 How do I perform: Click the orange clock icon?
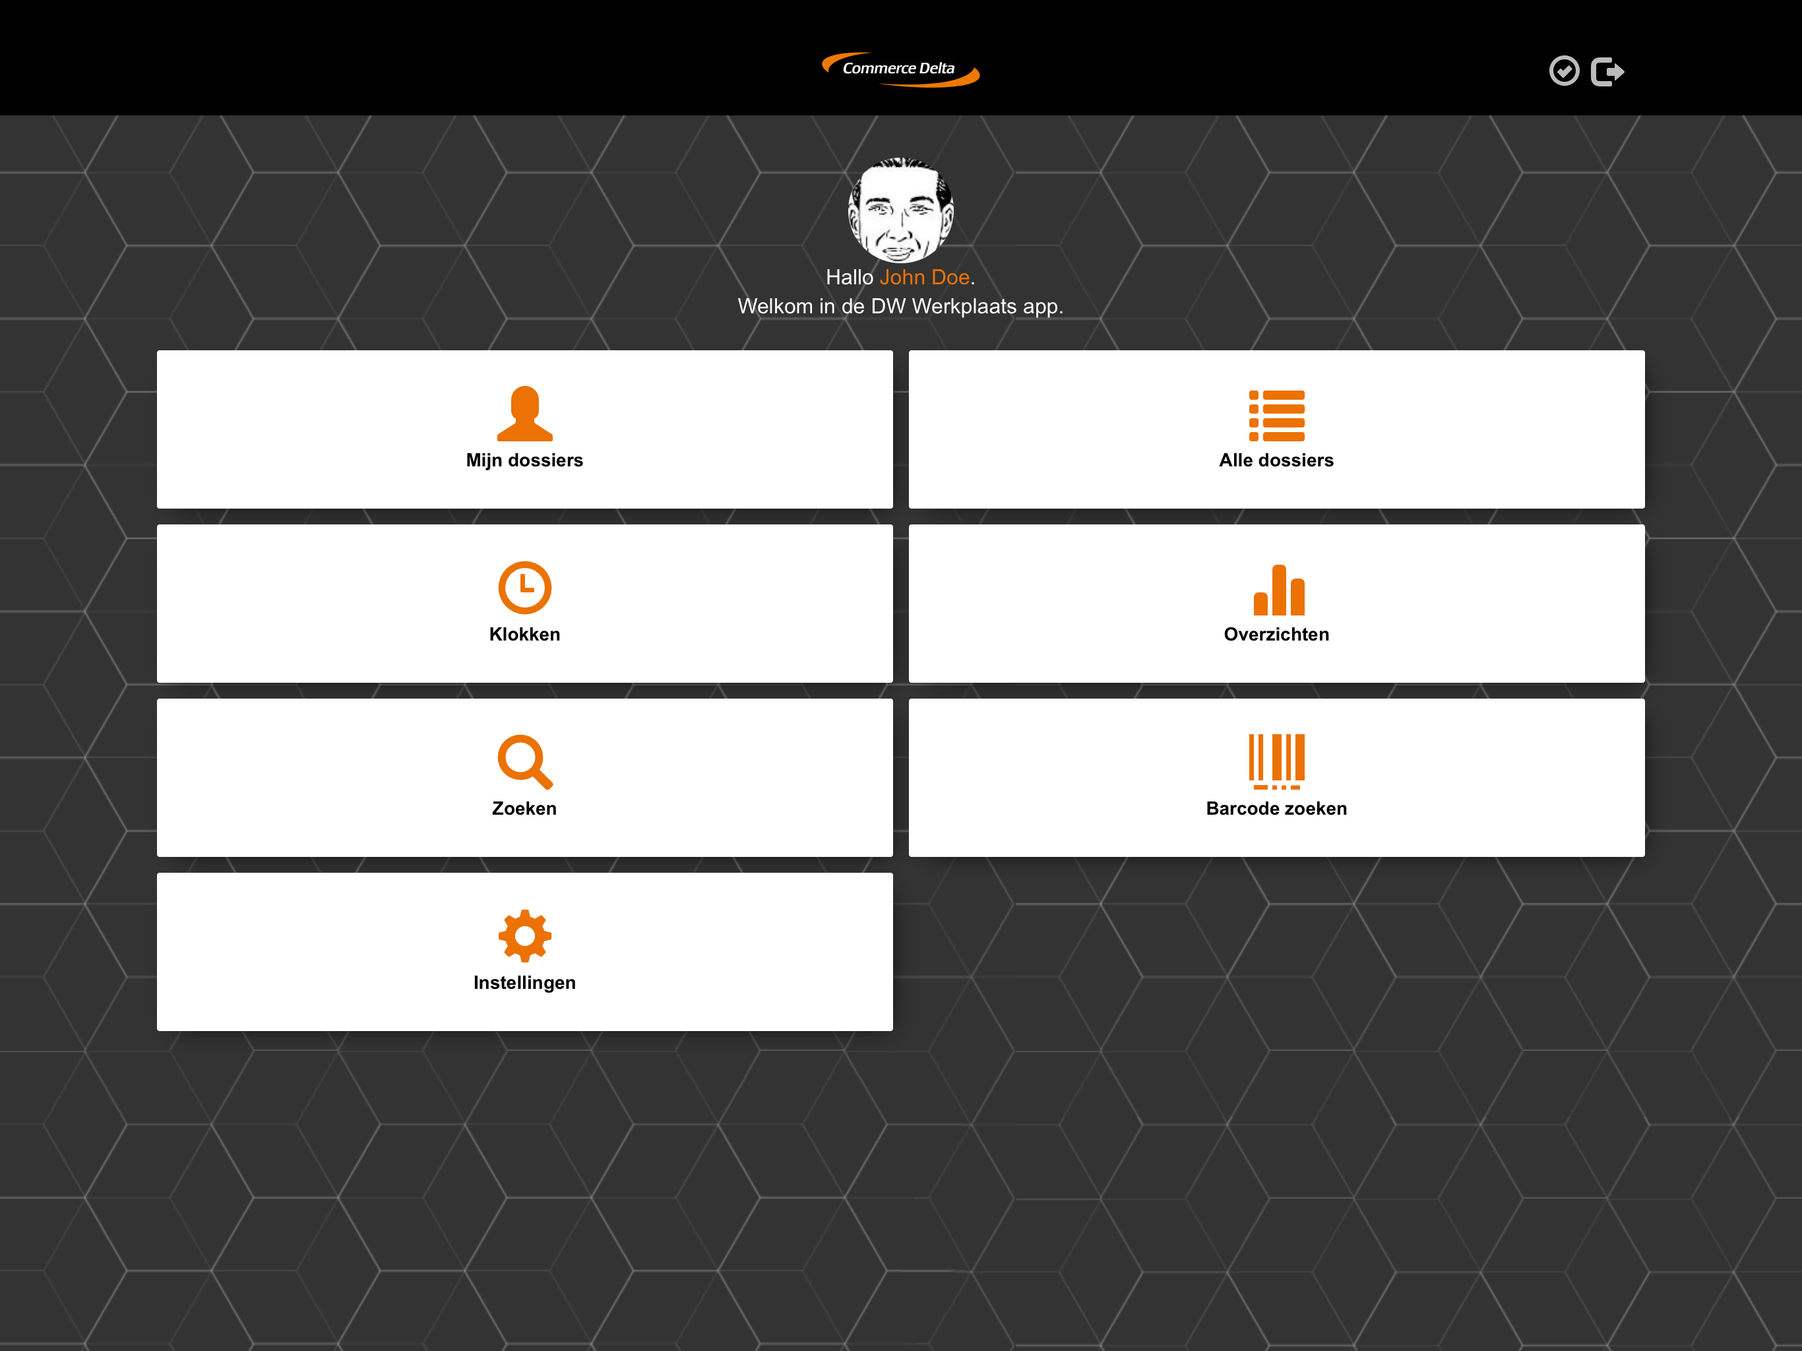(x=524, y=588)
